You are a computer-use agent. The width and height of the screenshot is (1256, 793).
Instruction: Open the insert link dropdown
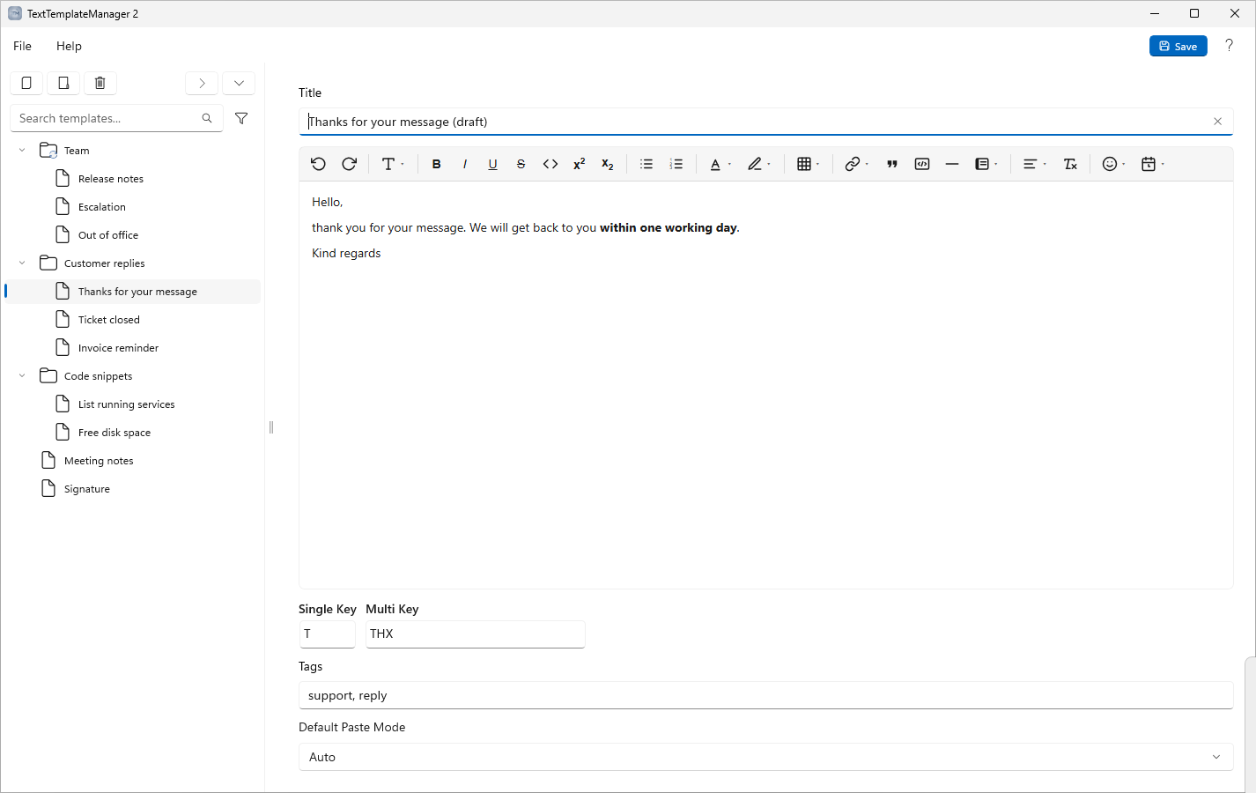click(x=857, y=164)
